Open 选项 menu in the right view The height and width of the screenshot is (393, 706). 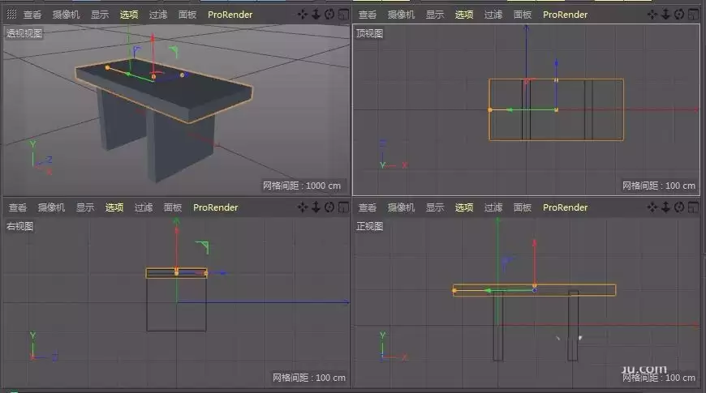(114, 207)
